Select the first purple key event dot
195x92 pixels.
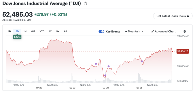point(96,64)
